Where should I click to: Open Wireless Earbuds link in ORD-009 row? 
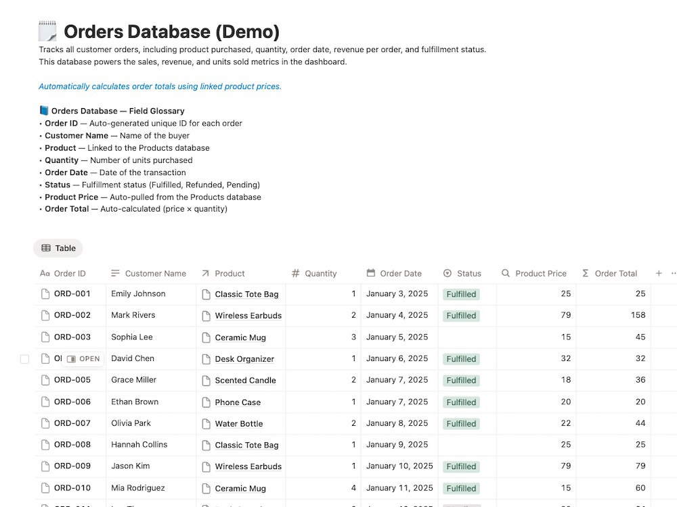248,466
